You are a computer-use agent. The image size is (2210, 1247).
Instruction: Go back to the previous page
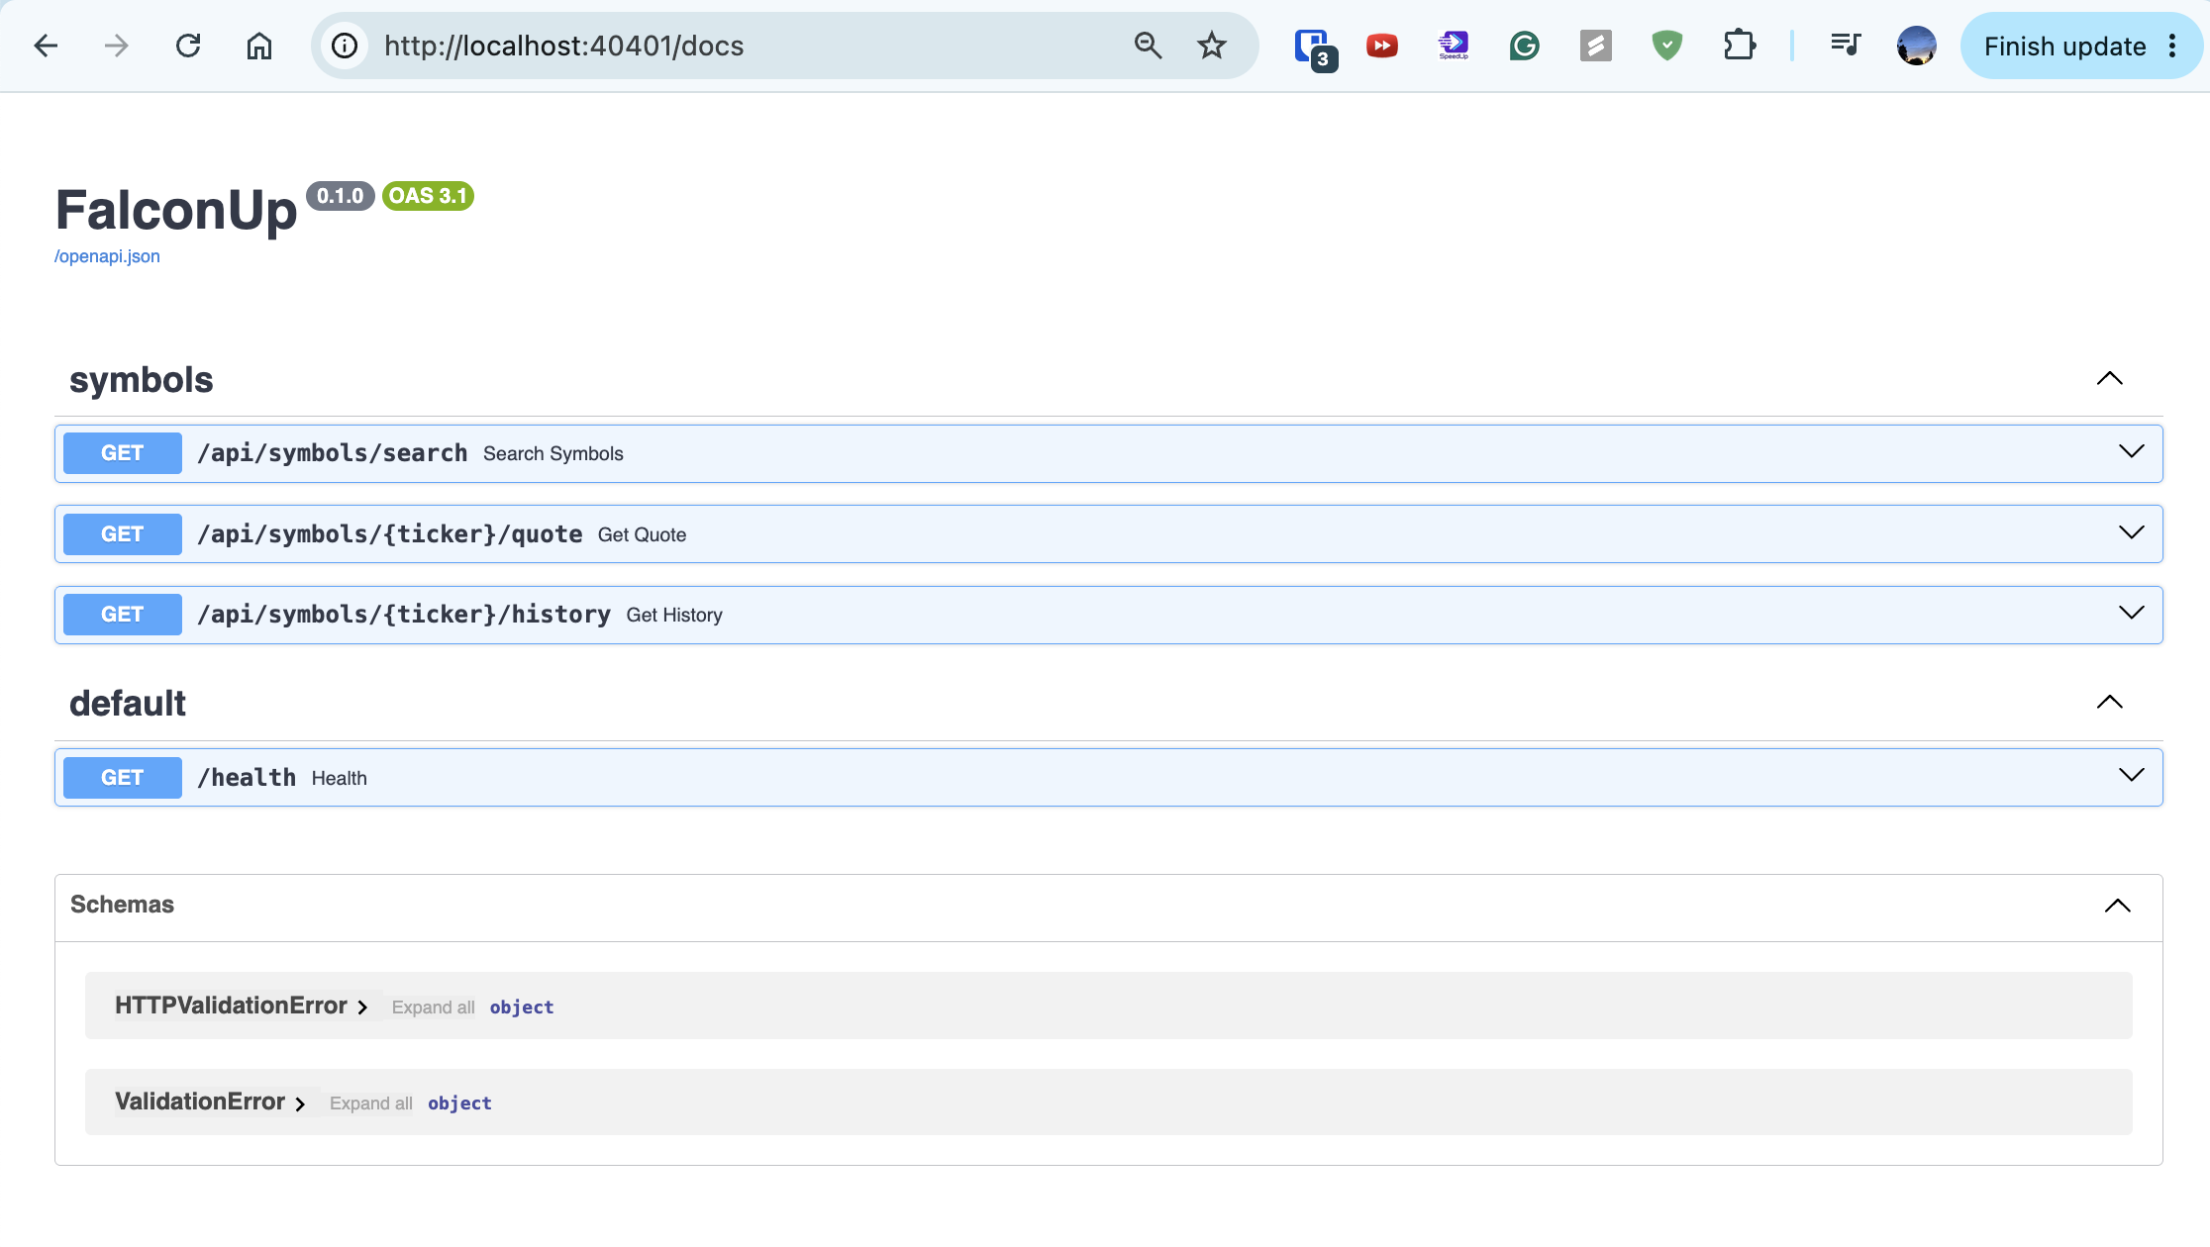coord(46,46)
